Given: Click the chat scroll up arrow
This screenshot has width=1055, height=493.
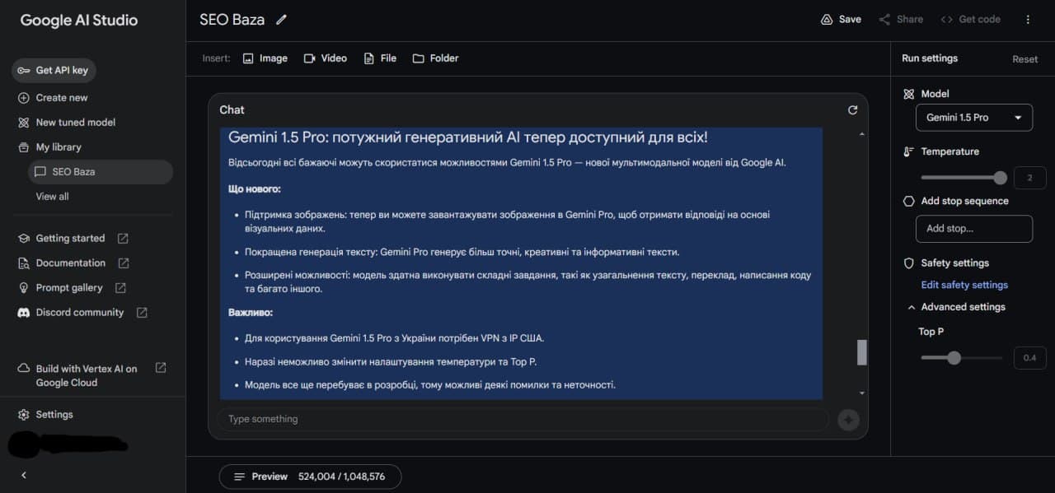Looking at the screenshot, I should pos(862,134).
